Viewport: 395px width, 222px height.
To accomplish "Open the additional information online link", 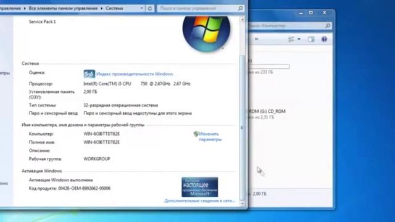I will tap(199, 200).
